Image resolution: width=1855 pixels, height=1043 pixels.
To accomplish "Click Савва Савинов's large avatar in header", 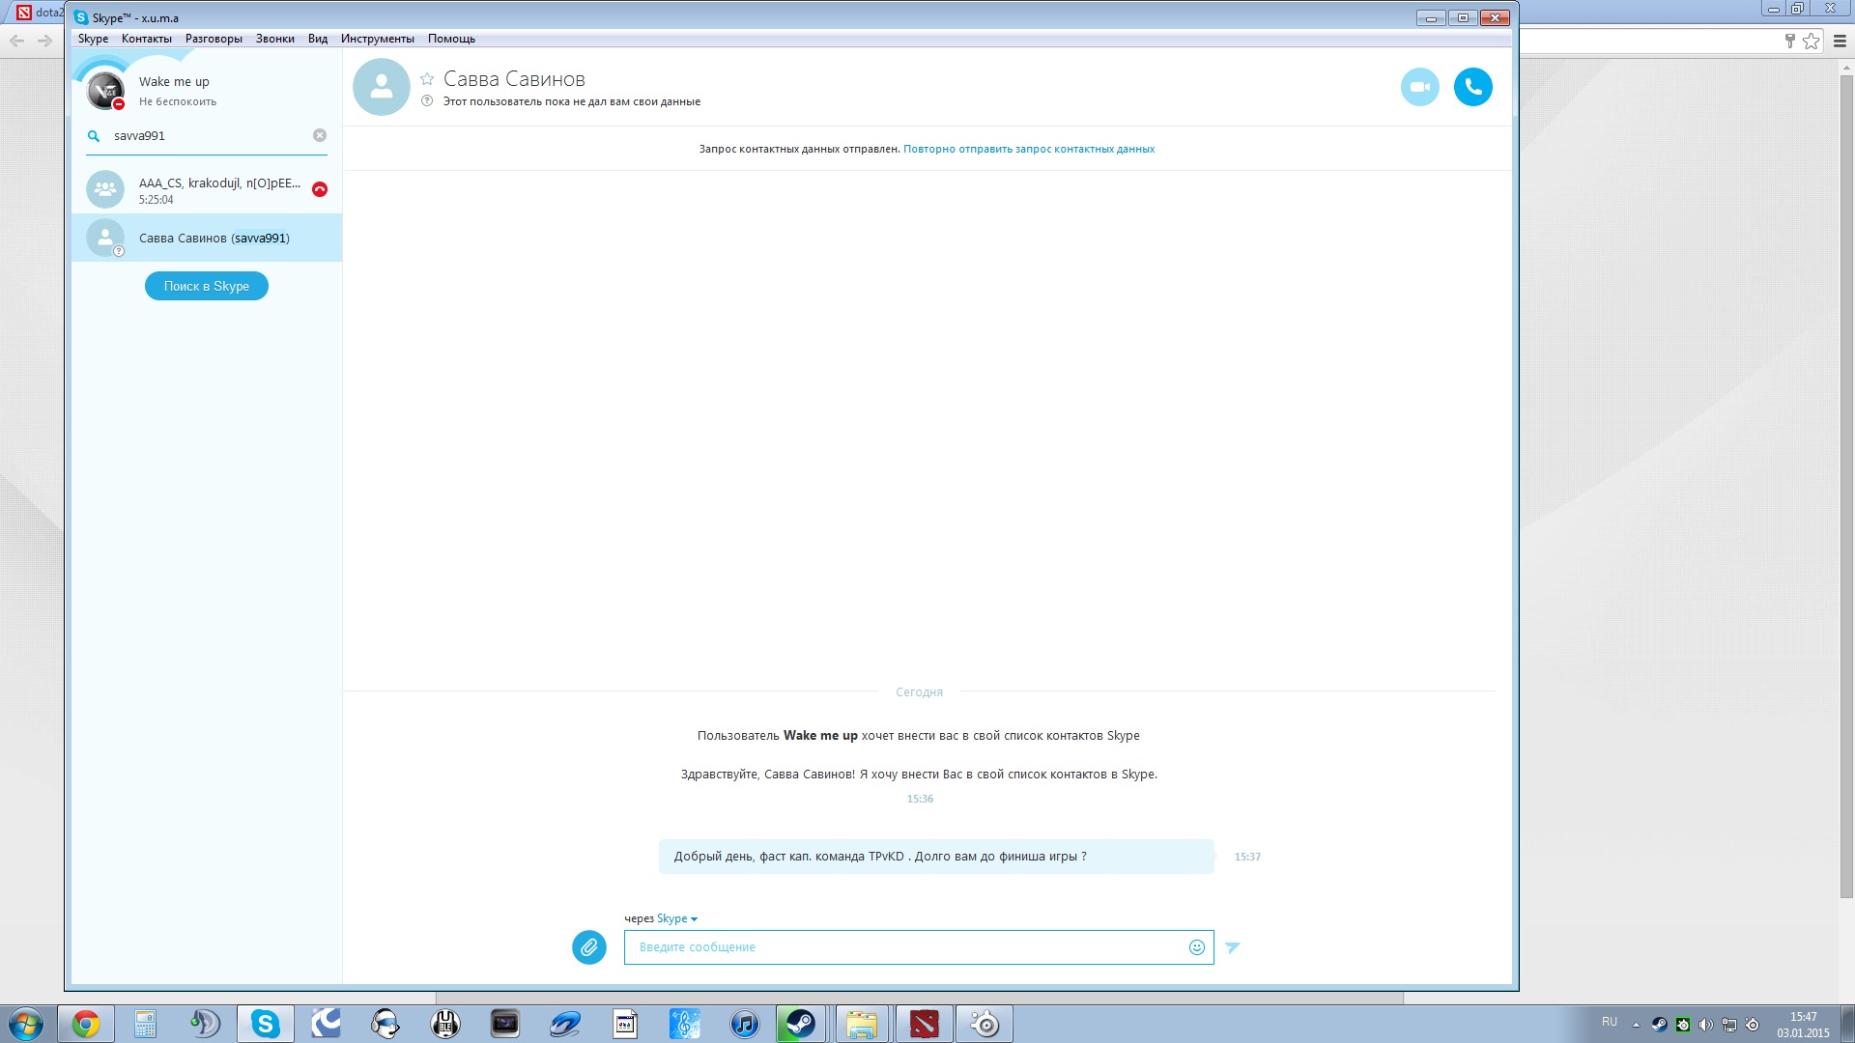I will point(382,87).
